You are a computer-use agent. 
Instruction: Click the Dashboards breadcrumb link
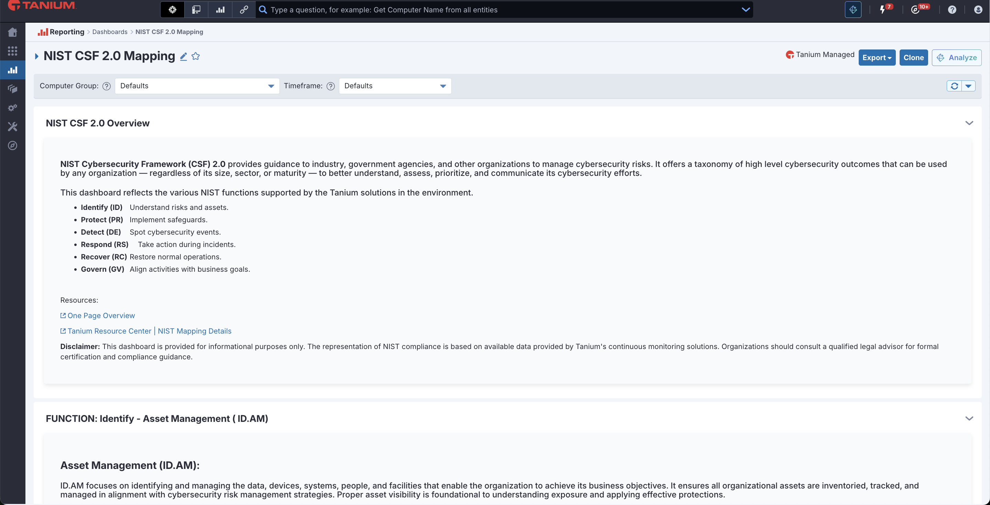pos(110,32)
